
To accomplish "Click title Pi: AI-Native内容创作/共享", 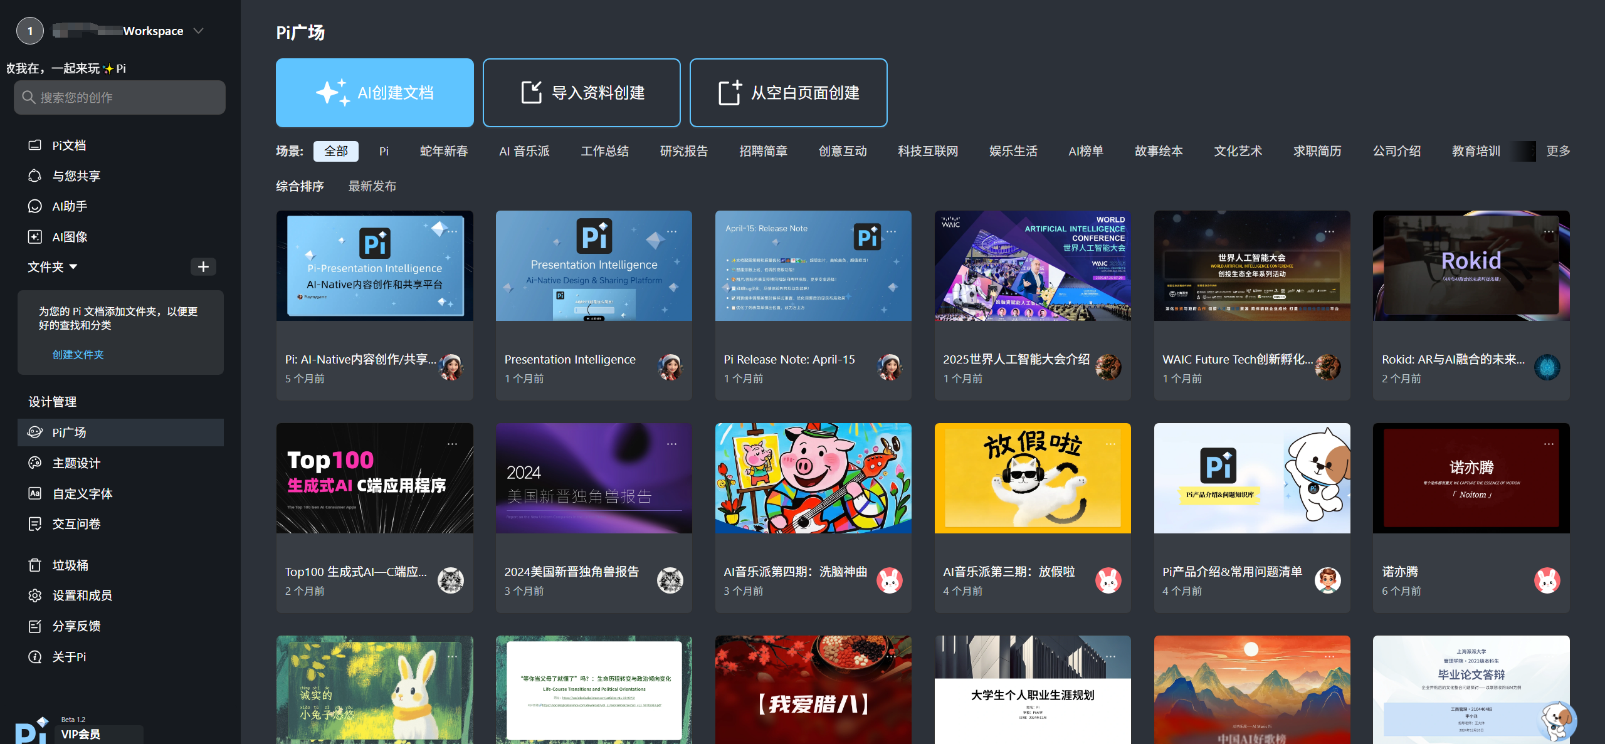I will tap(360, 359).
